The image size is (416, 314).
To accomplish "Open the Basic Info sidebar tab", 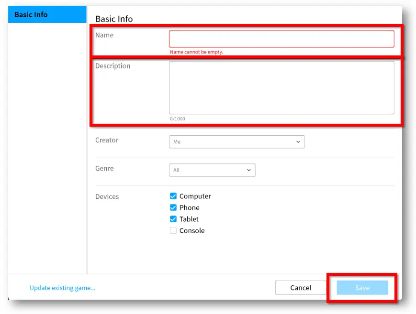I will [47, 14].
